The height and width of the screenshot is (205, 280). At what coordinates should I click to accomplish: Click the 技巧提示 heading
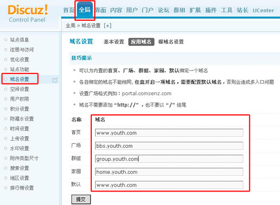coord(82,58)
